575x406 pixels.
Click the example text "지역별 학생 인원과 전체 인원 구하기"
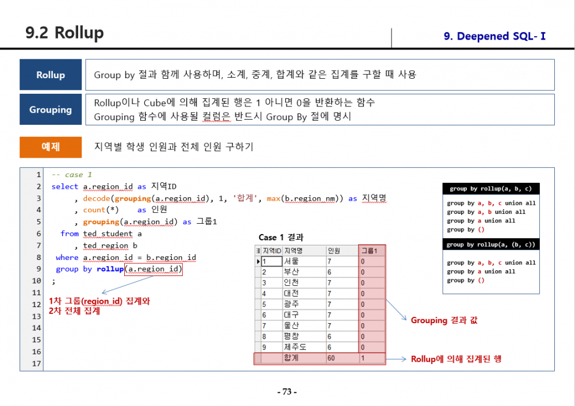point(174,147)
